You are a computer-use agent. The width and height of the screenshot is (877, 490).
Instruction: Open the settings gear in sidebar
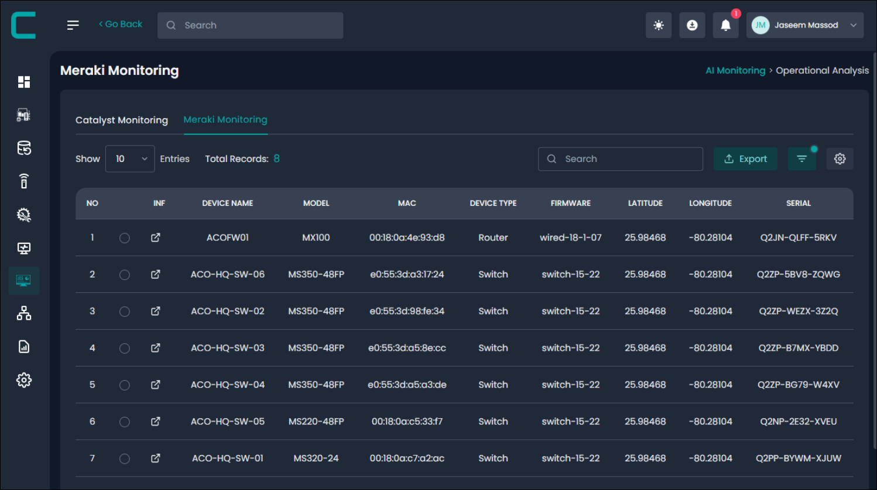(24, 380)
